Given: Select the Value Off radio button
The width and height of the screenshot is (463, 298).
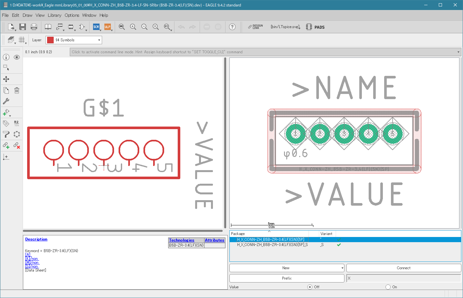Looking at the screenshot, I should (x=310, y=287).
